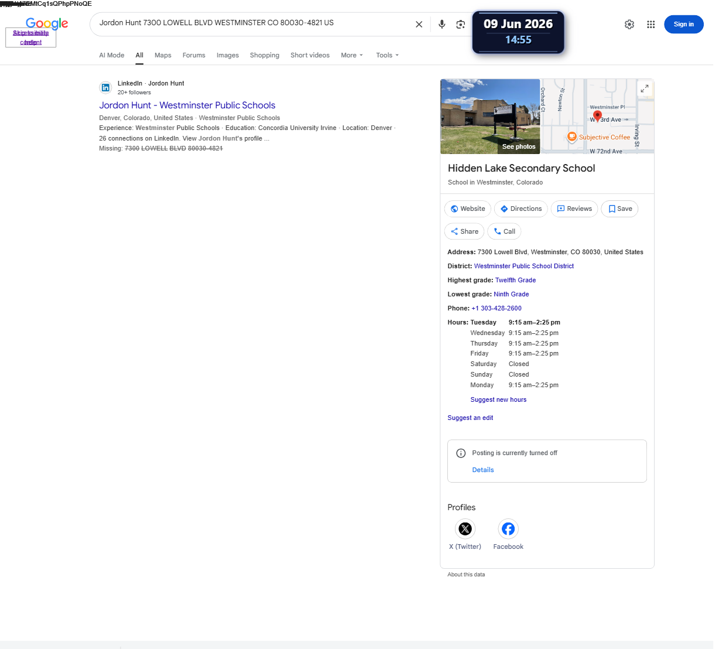Click the Saturday Closed hours row
This screenshot has width=719, height=649.
(x=499, y=364)
